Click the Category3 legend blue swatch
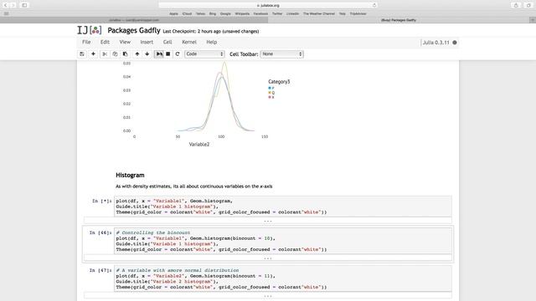The image size is (536, 301). (x=270, y=88)
